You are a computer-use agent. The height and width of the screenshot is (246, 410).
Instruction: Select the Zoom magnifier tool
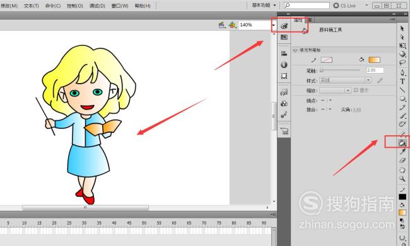tap(402, 179)
